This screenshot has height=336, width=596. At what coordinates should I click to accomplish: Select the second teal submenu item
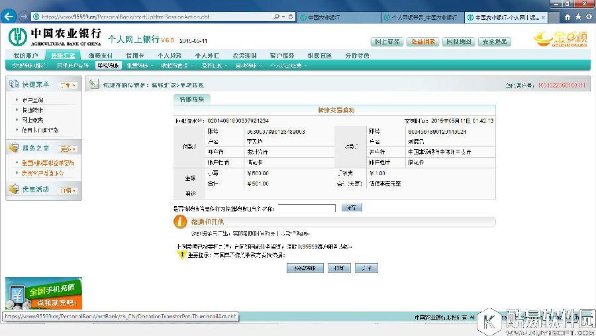click(x=73, y=66)
